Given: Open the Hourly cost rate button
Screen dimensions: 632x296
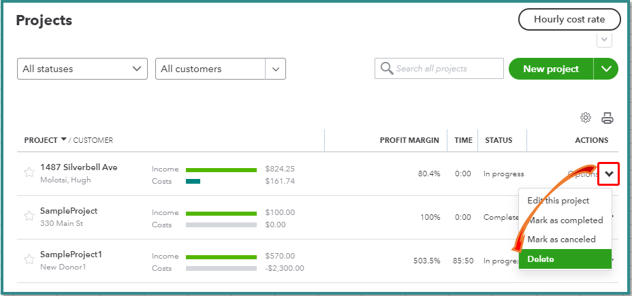Looking at the screenshot, I should click(x=569, y=20).
